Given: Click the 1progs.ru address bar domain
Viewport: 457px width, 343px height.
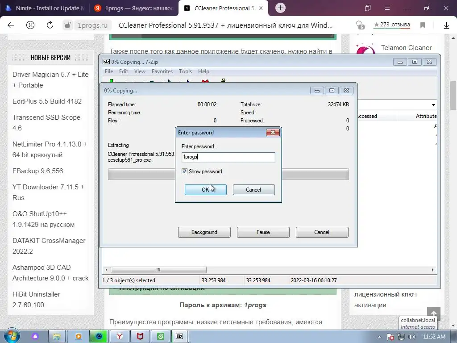Looking at the screenshot, I should pos(92,25).
